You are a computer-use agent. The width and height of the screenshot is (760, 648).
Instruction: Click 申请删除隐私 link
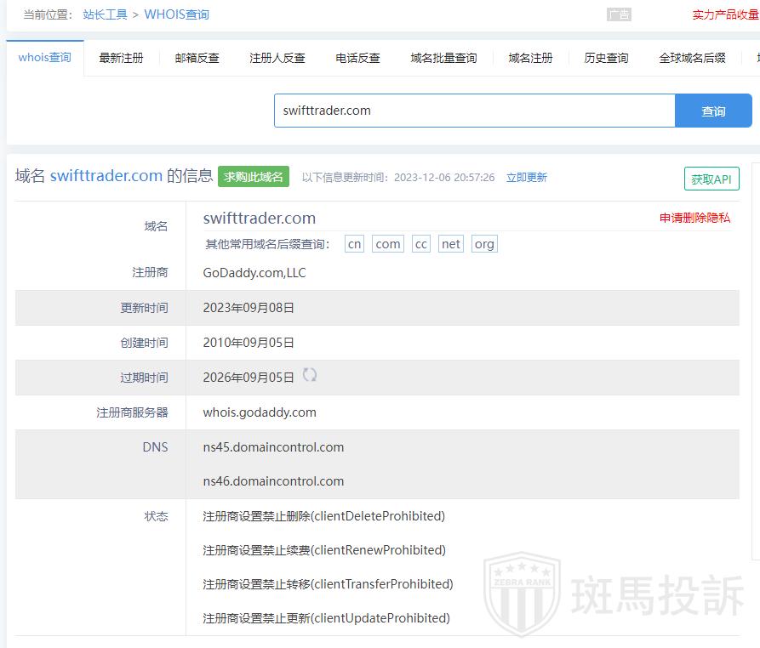click(694, 218)
